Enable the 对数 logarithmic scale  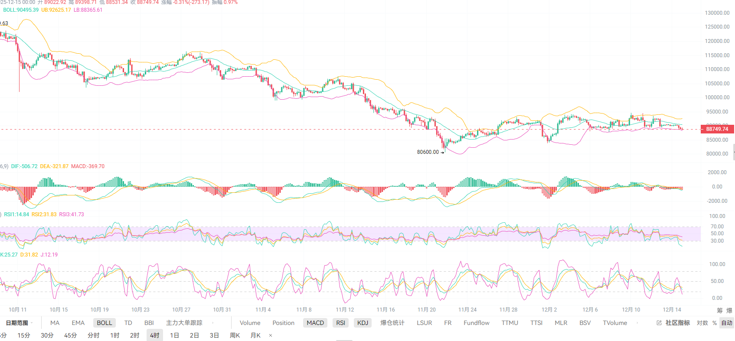tap(702, 323)
